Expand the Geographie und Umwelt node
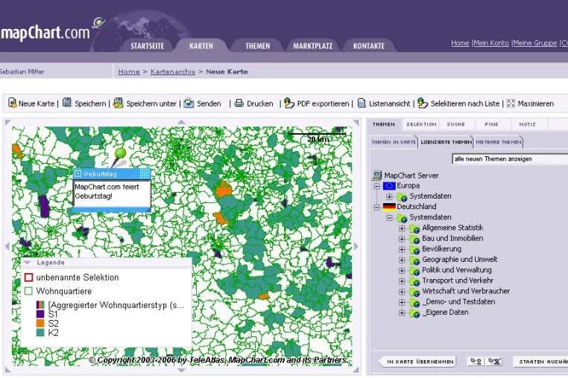Viewport: 568px width, 378px height. (402, 260)
